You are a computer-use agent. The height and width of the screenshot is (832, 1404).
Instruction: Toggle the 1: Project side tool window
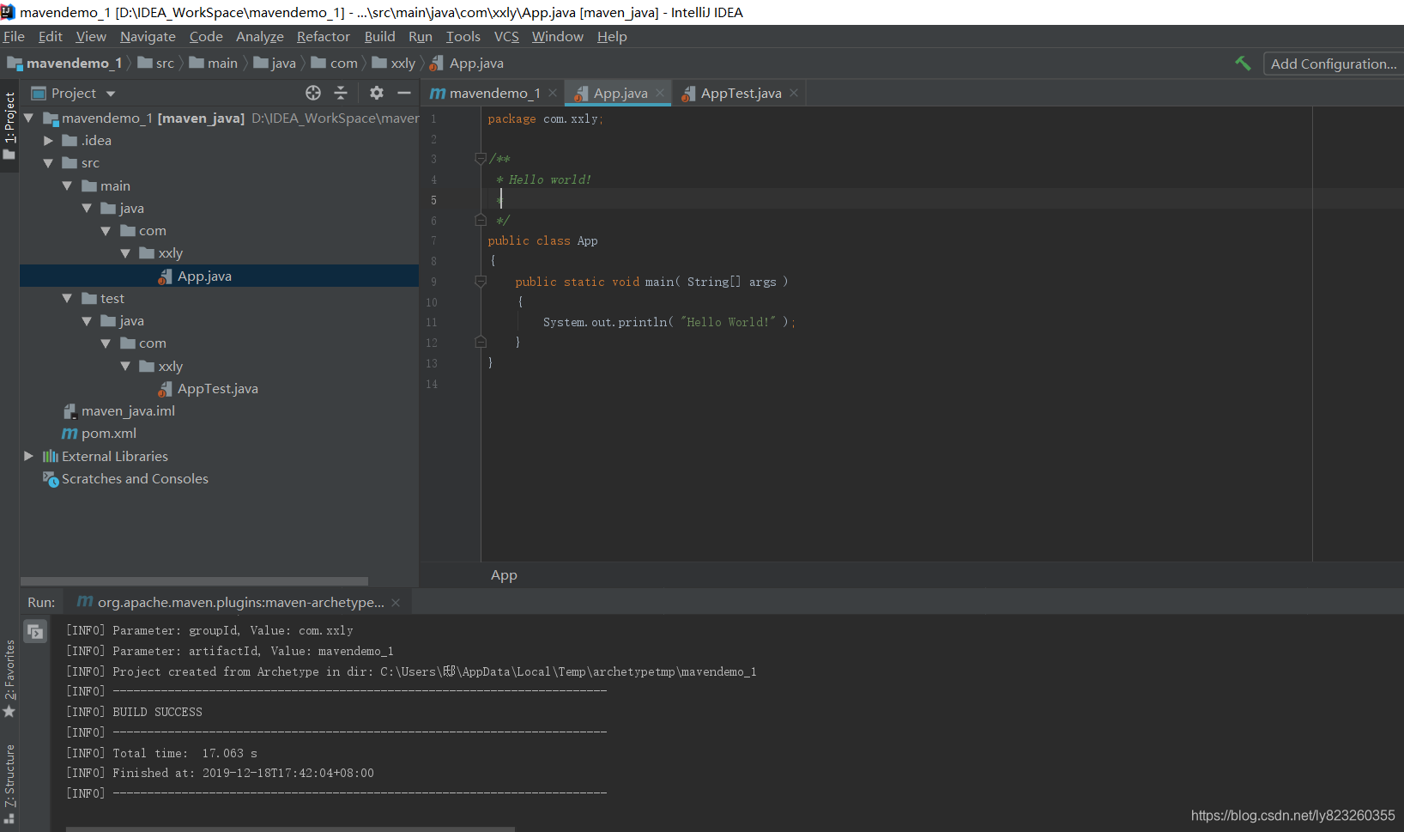coord(9,125)
